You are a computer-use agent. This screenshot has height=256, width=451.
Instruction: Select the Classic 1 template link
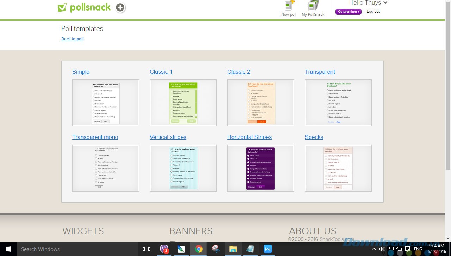[x=161, y=72]
